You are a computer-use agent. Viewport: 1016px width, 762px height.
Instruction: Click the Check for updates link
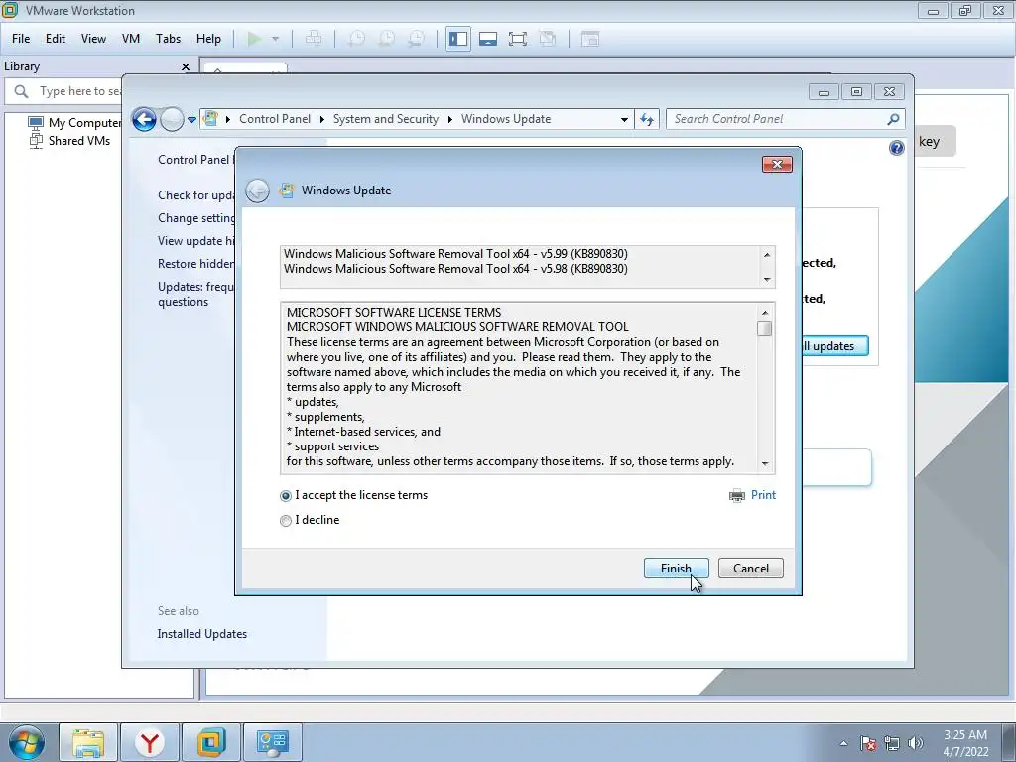click(196, 195)
